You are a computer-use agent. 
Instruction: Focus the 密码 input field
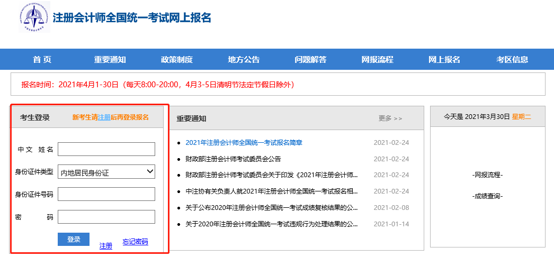106,217
